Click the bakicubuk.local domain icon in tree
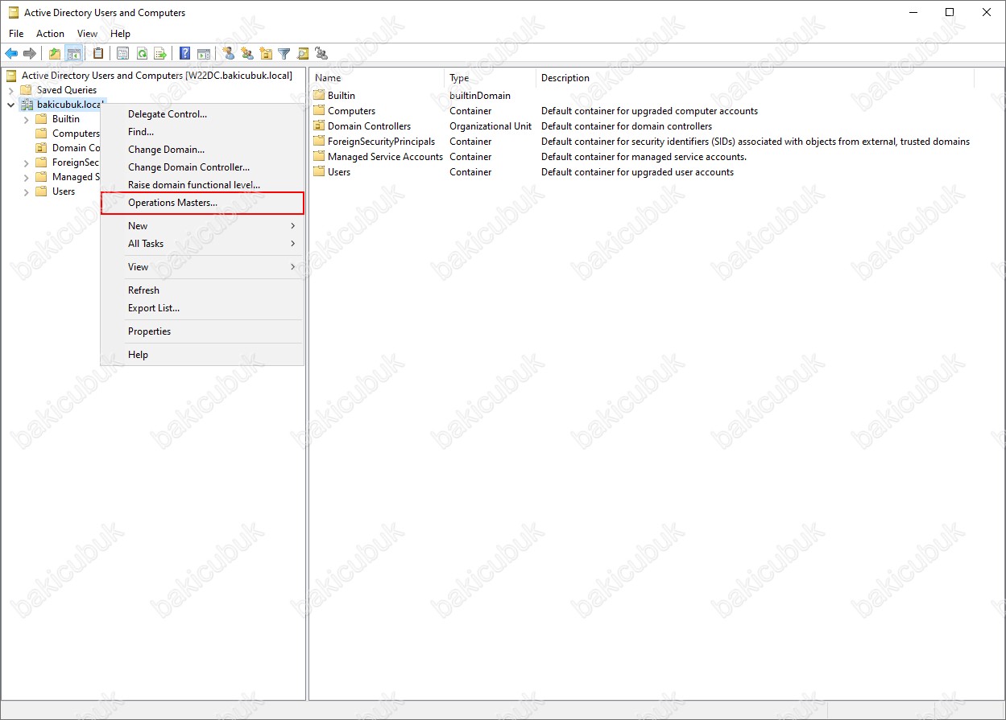Viewport: 1006px width, 720px height. pyautogui.click(x=27, y=105)
